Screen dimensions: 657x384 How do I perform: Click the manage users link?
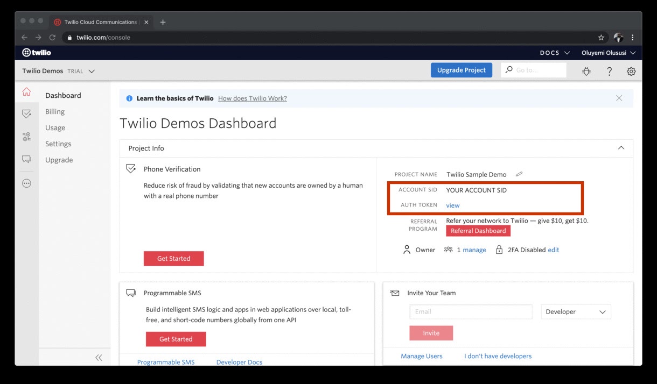coord(474,250)
